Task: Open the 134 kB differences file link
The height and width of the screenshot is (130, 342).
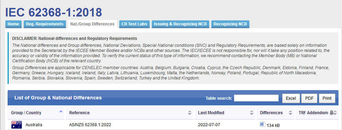Action: (273, 125)
